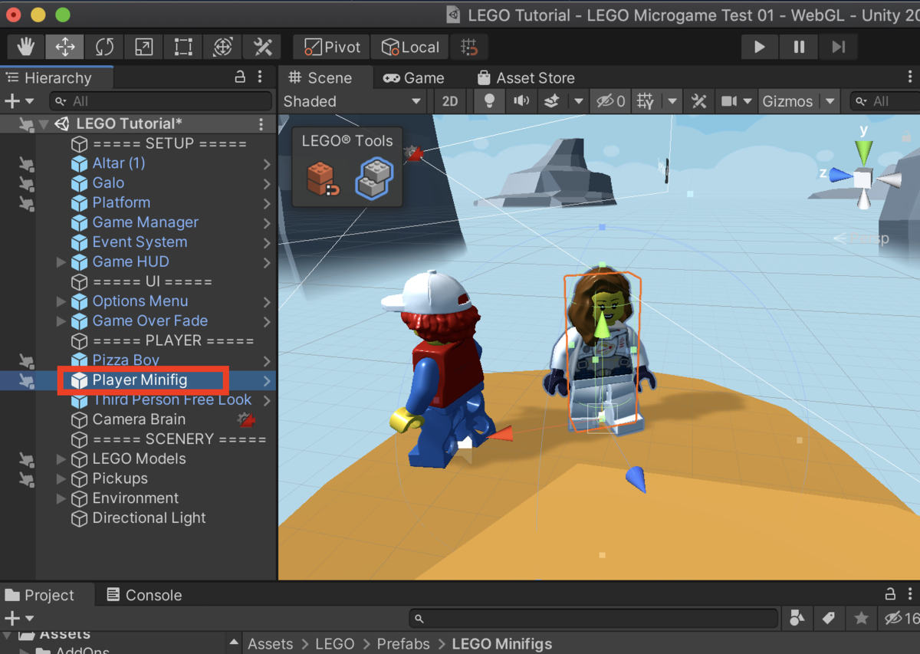Toggle scene effects
920x654 pixels.
tap(551, 101)
